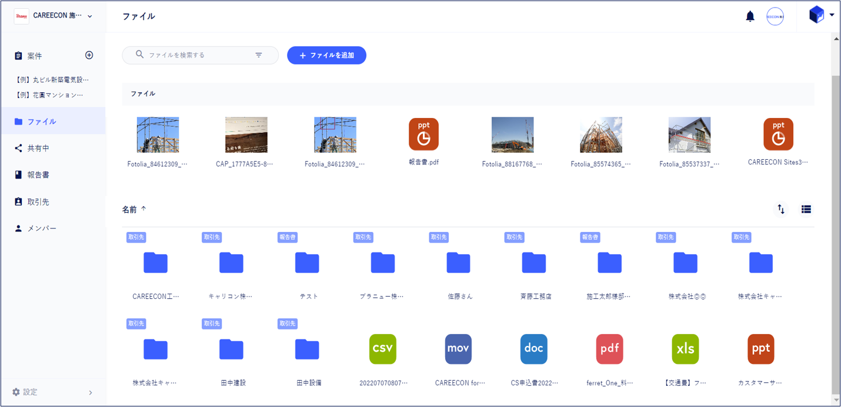
Task: Open the テスト folder
Action: [307, 263]
